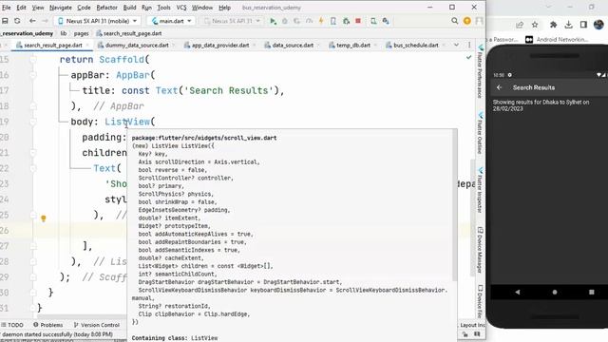Open Device Manager icon in toolbar
The height and width of the screenshot is (342, 608).
coord(373,21)
